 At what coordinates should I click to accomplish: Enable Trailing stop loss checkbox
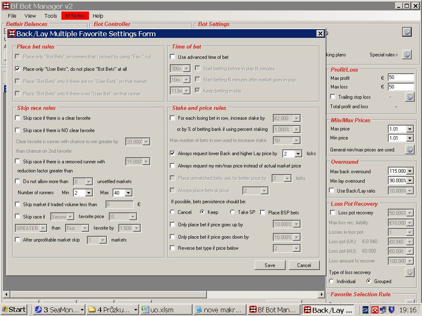(333, 97)
